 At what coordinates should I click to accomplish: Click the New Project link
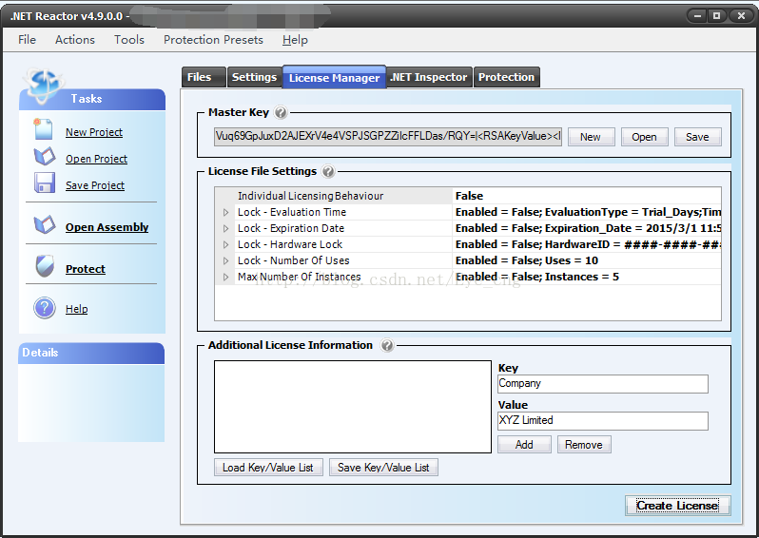(x=94, y=132)
